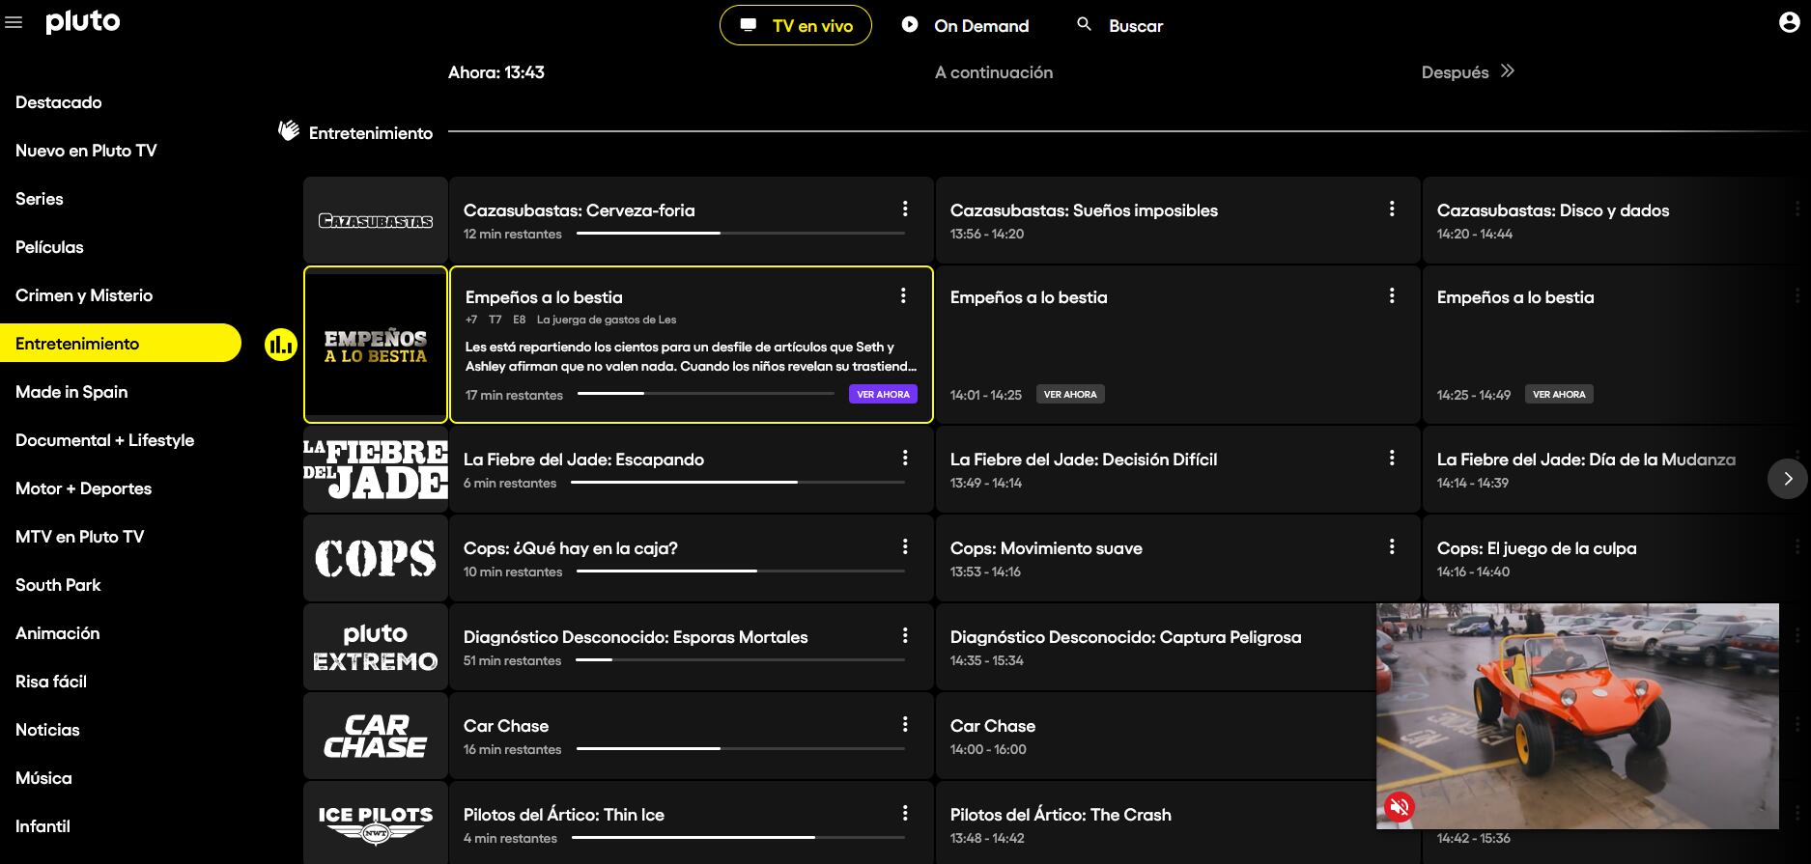Image resolution: width=1811 pixels, height=864 pixels.
Task: Open Cops: El juego de la culpa
Action: [x=1615, y=558]
